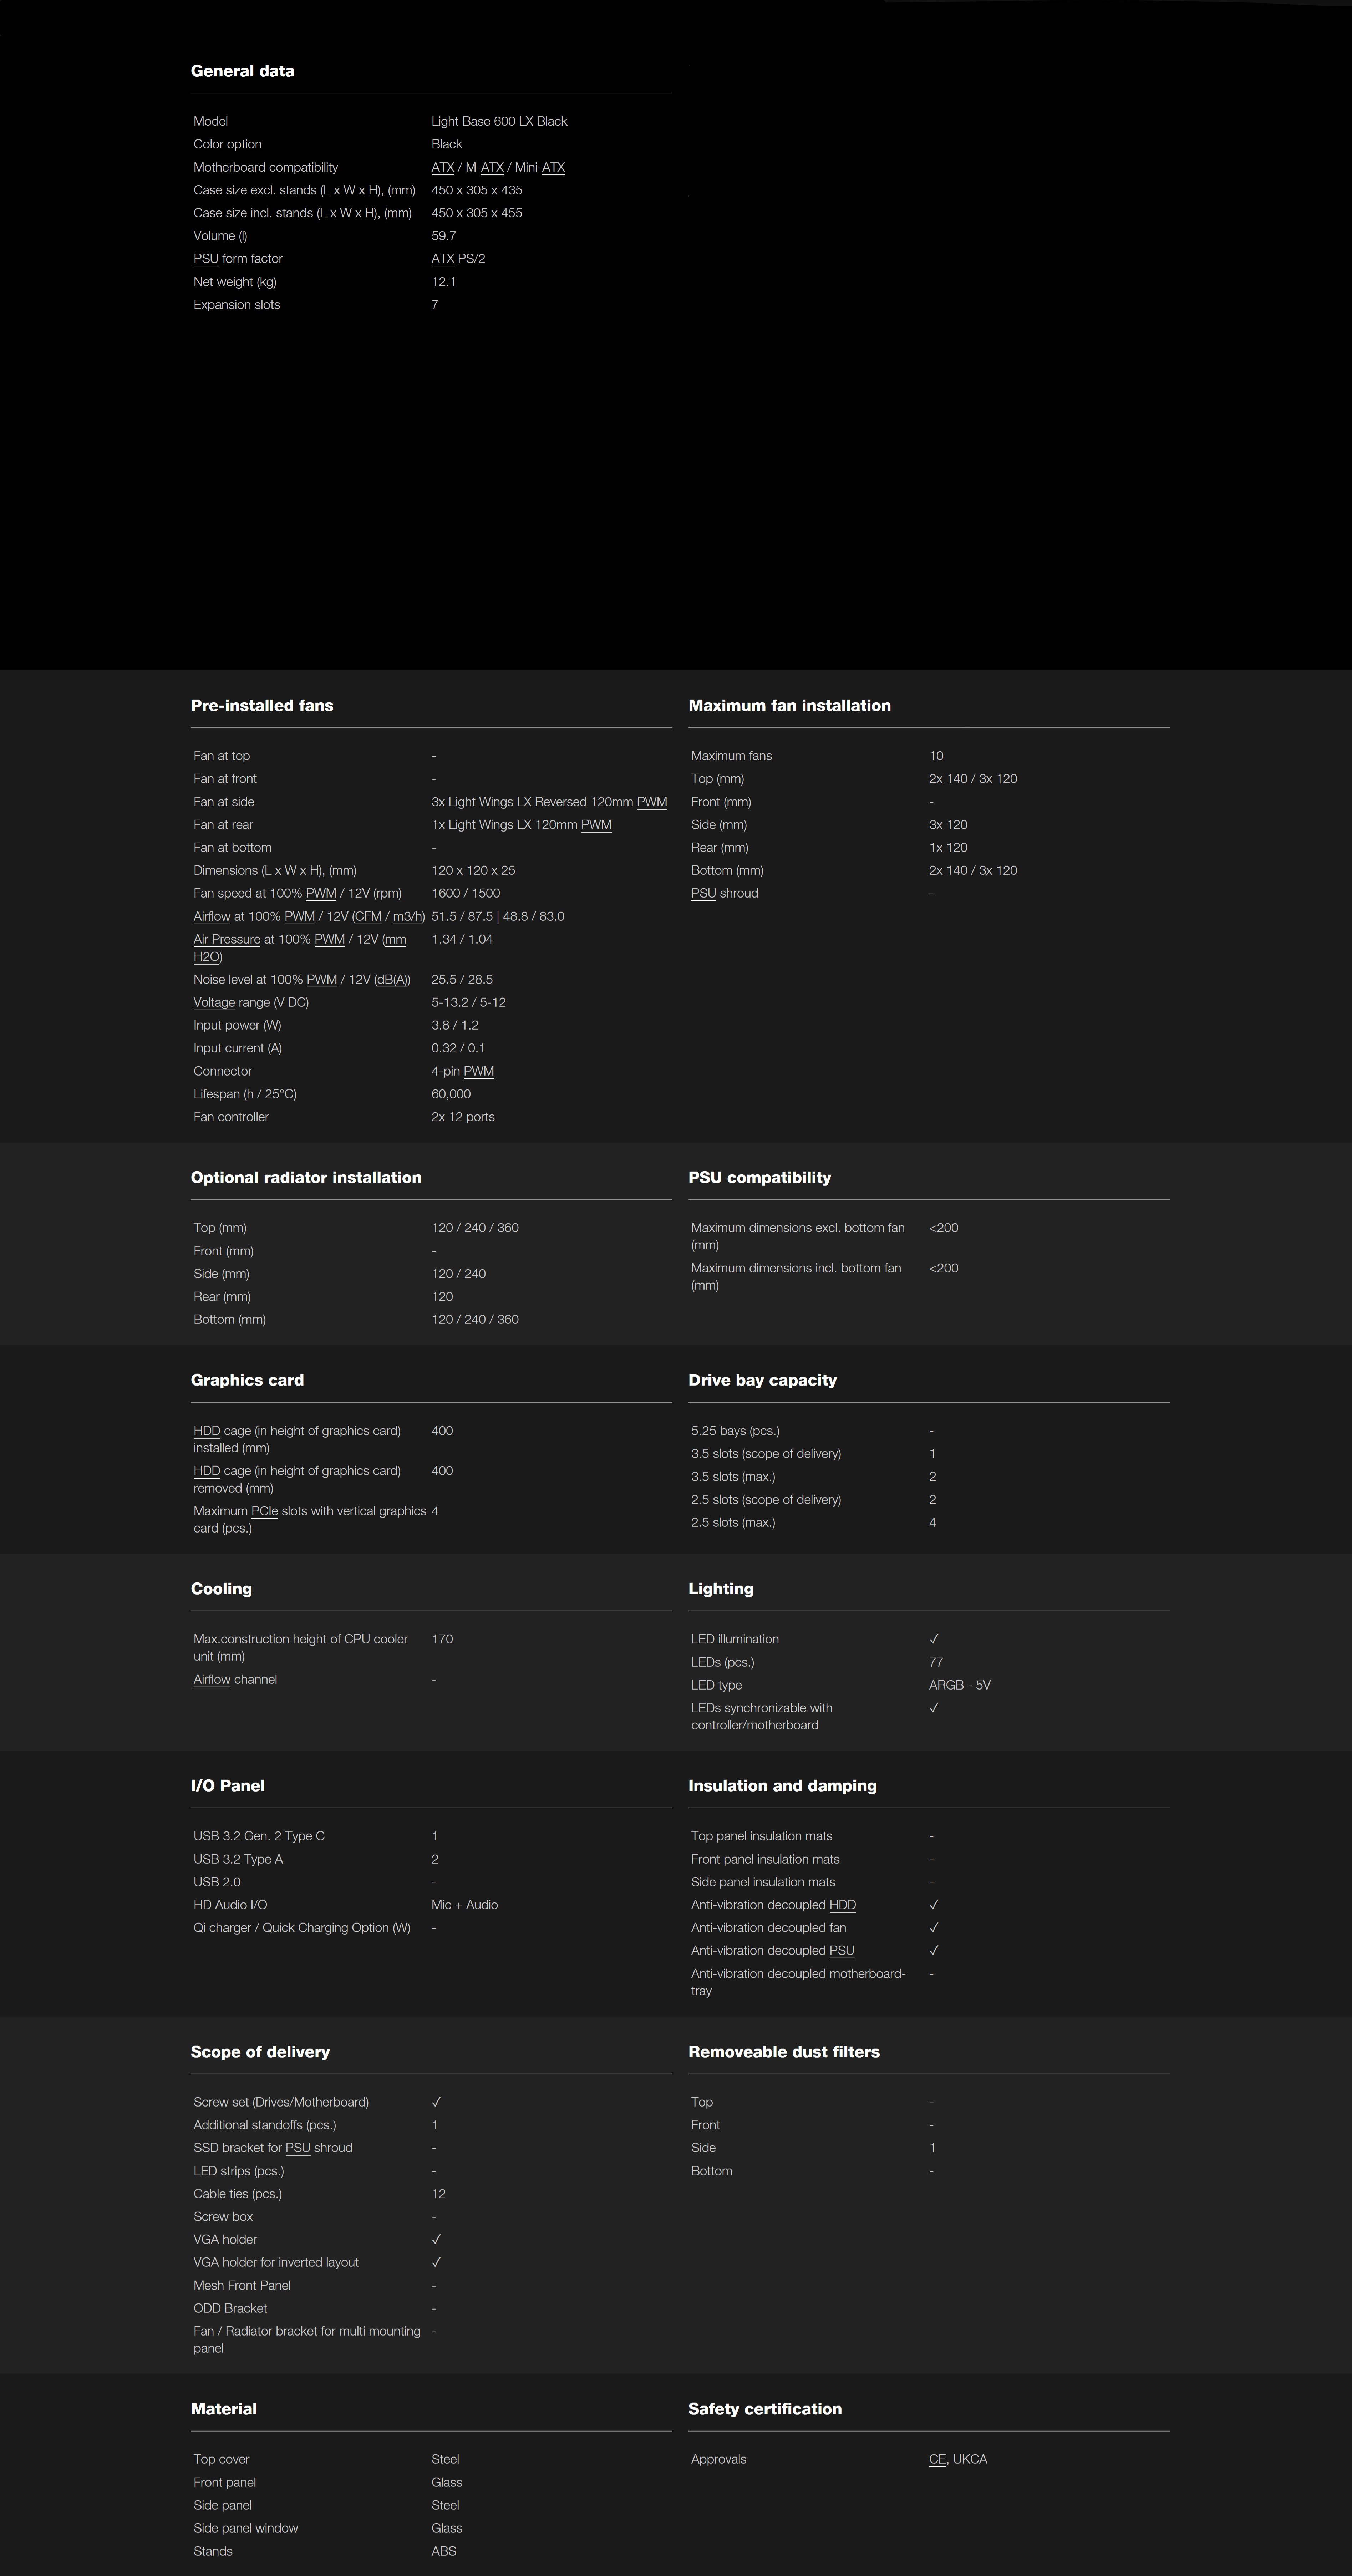This screenshot has width=1352, height=2576.
Task: Click the 'Pre-installed fans' heading
Action: point(262,706)
